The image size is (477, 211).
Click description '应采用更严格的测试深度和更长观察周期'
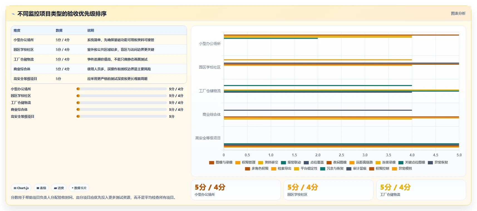[x=117, y=79]
